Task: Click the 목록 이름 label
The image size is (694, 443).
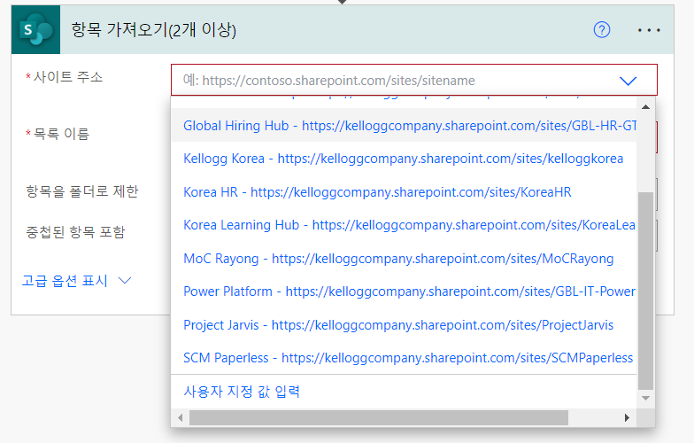Action: click(x=62, y=134)
